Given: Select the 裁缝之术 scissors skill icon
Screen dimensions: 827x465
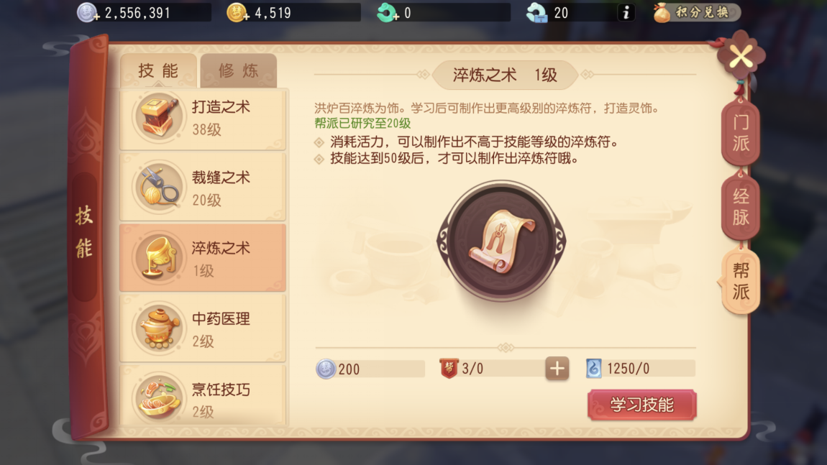Looking at the screenshot, I should tap(159, 187).
